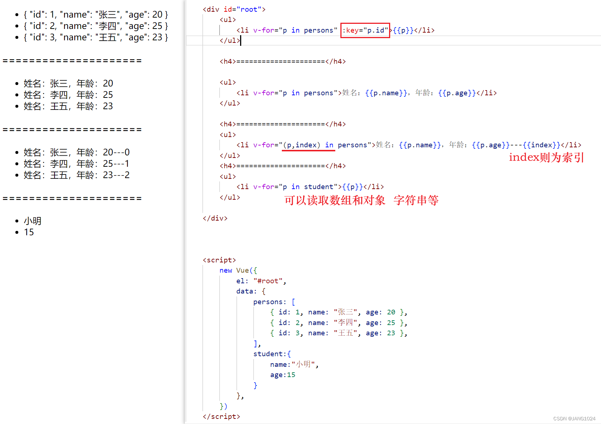Image resolution: width=601 pixels, height=424 pixels.
Task: Select rendered row 姓名：李四，年龄：25
Action: pos(68,95)
